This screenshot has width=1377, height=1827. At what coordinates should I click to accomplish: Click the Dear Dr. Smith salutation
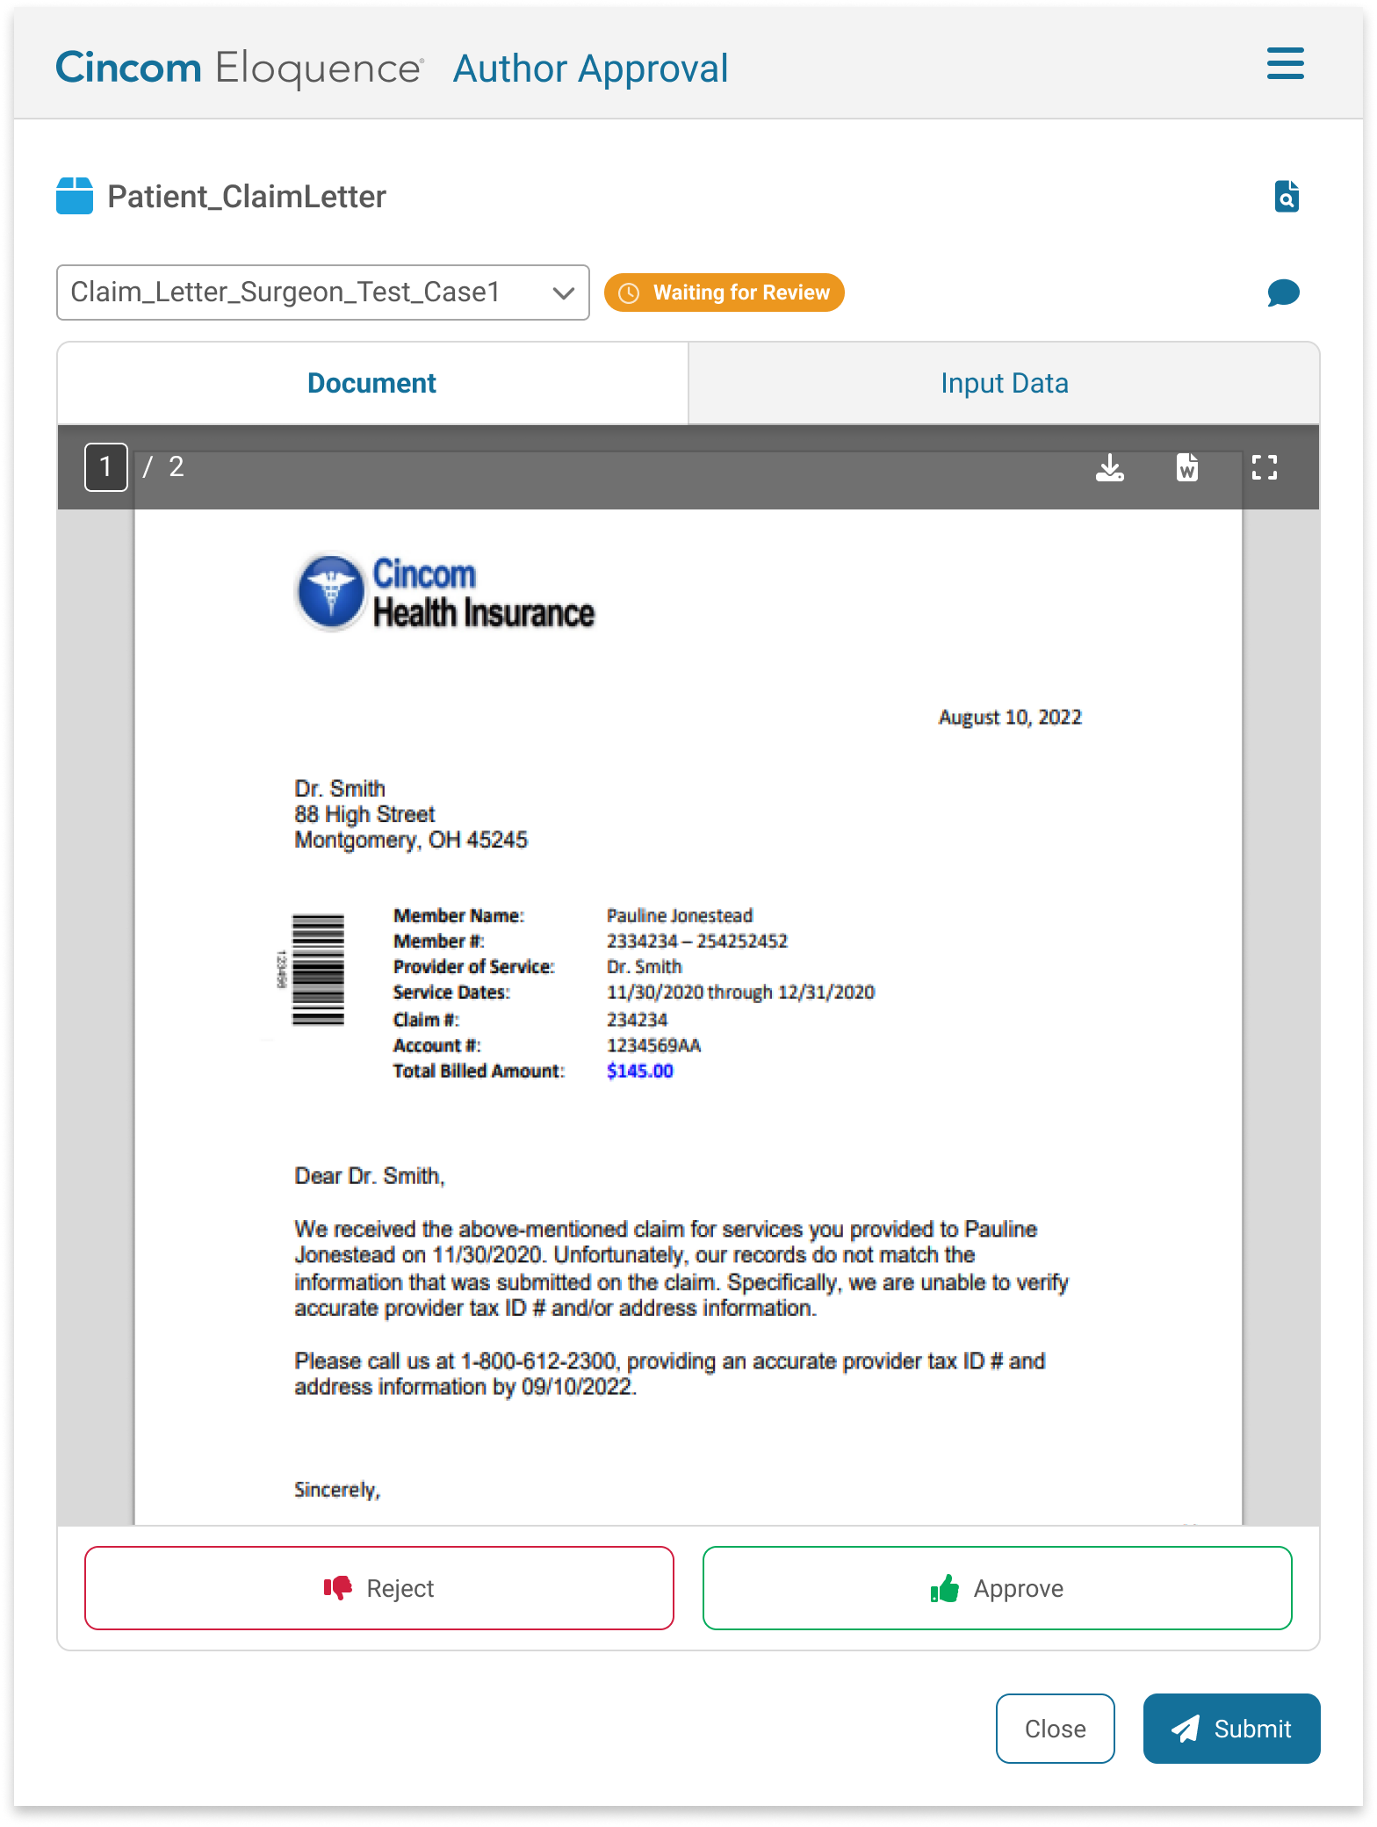coord(370,1176)
